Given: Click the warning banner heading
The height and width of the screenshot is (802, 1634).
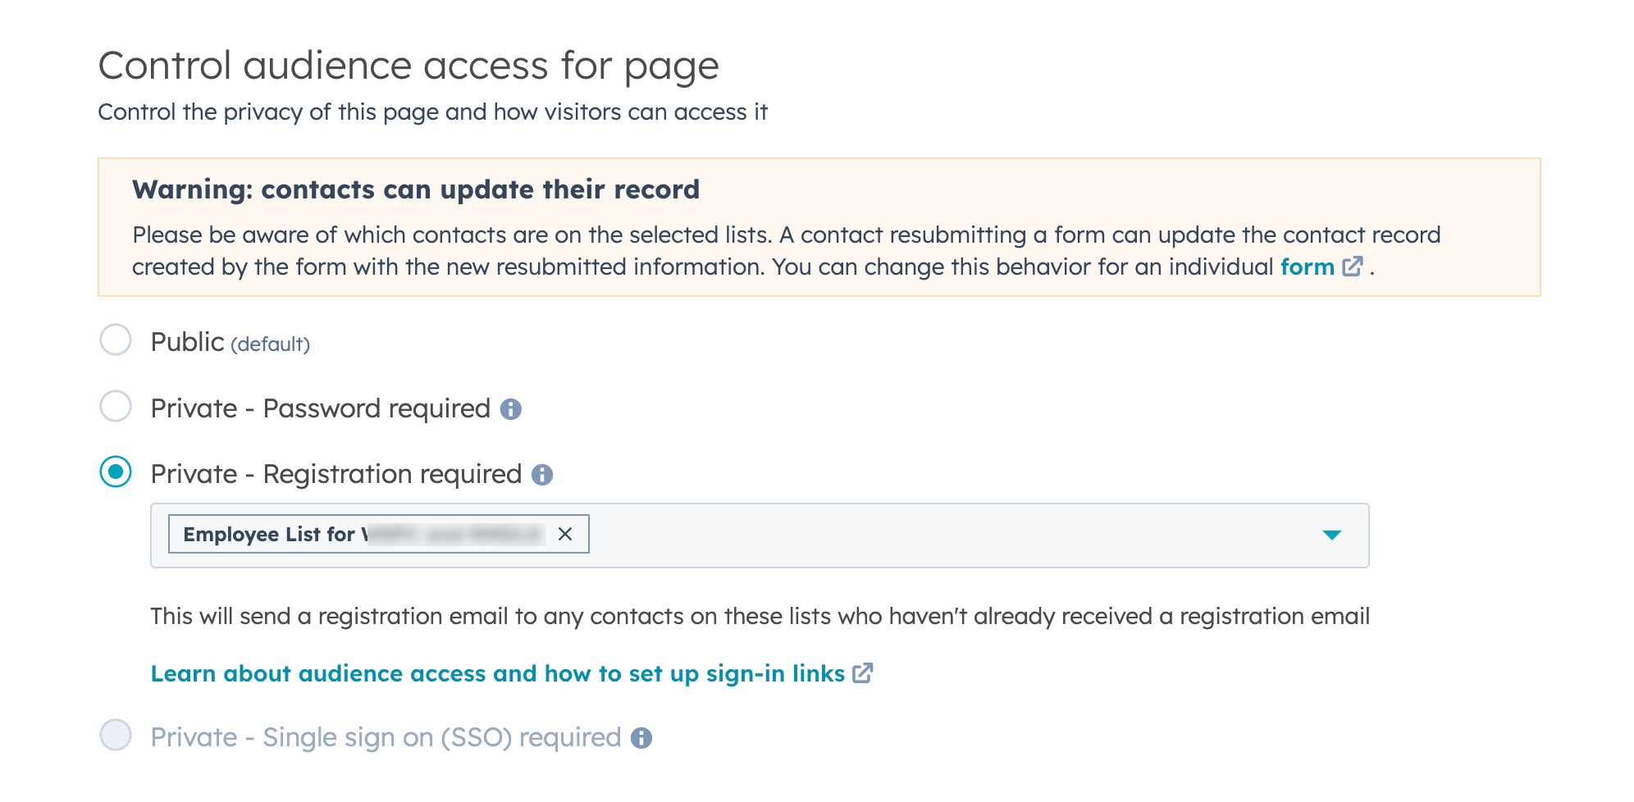Looking at the screenshot, I should tap(416, 189).
